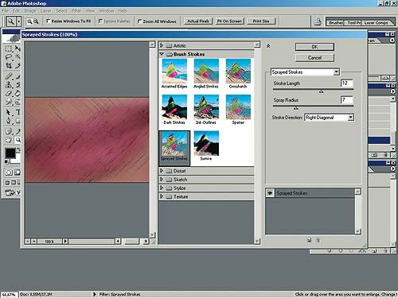The image size is (398, 298).
Task: Switch to Standard edit mode
Action: (x=9, y=172)
